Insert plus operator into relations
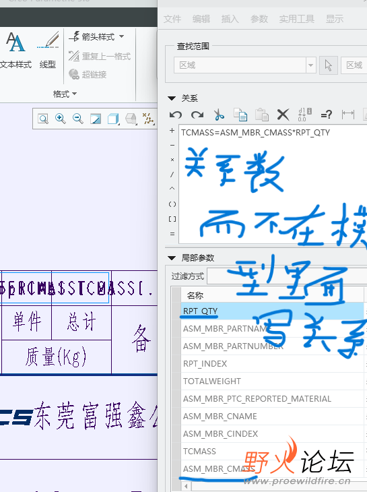Image resolution: width=367 pixels, height=492 pixels. [x=172, y=130]
